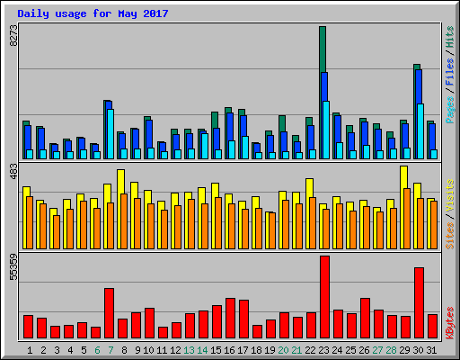Click the Sites legend label

pos(450,236)
